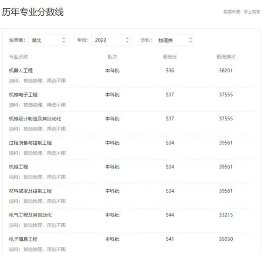
Task: Select the 机械工程 major name
Action: click(x=18, y=167)
